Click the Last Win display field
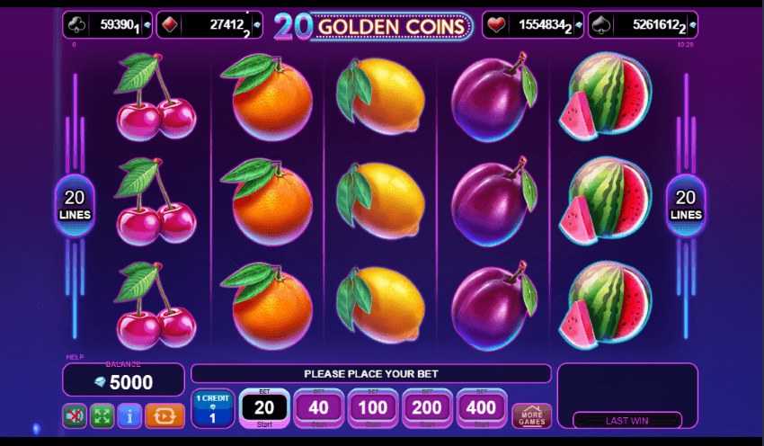 627,420
